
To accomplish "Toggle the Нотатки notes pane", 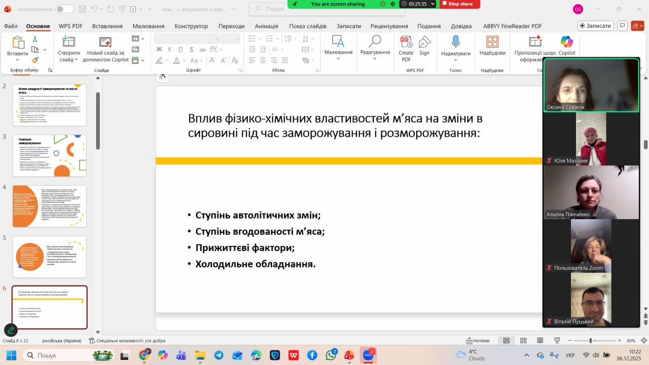I will pyautogui.click(x=478, y=341).
